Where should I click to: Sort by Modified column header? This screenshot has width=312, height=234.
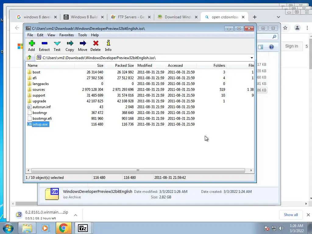click(151, 66)
